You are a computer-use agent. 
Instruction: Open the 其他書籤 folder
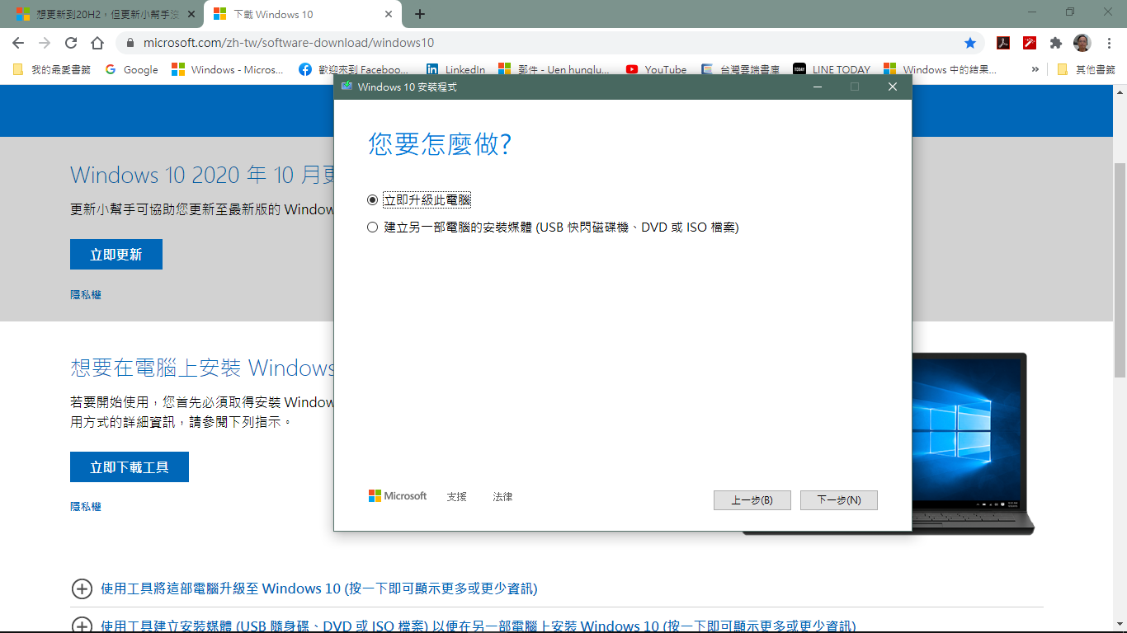click(x=1086, y=70)
